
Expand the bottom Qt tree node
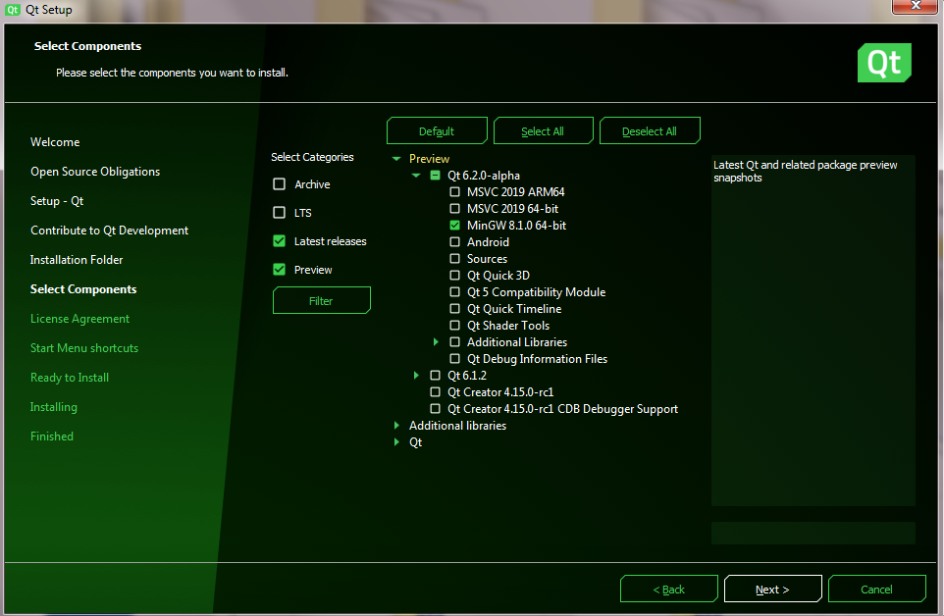[x=396, y=442]
